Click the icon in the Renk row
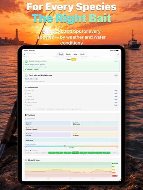This screenshot has height=190, width=143. (x=26, y=93)
